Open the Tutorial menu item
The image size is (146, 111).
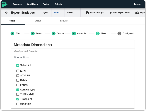pos(58,4)
